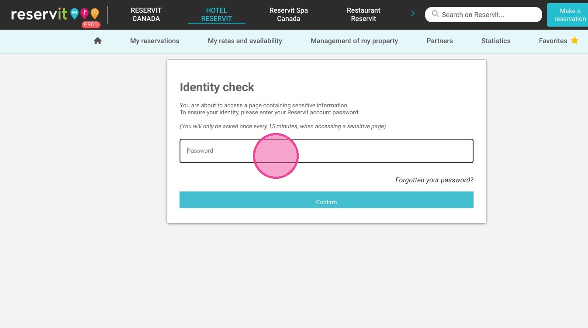Click the pink spa pin logo icon
This screenshot has width=588, height=328.
pyautogui.click(x=84, y=14)
